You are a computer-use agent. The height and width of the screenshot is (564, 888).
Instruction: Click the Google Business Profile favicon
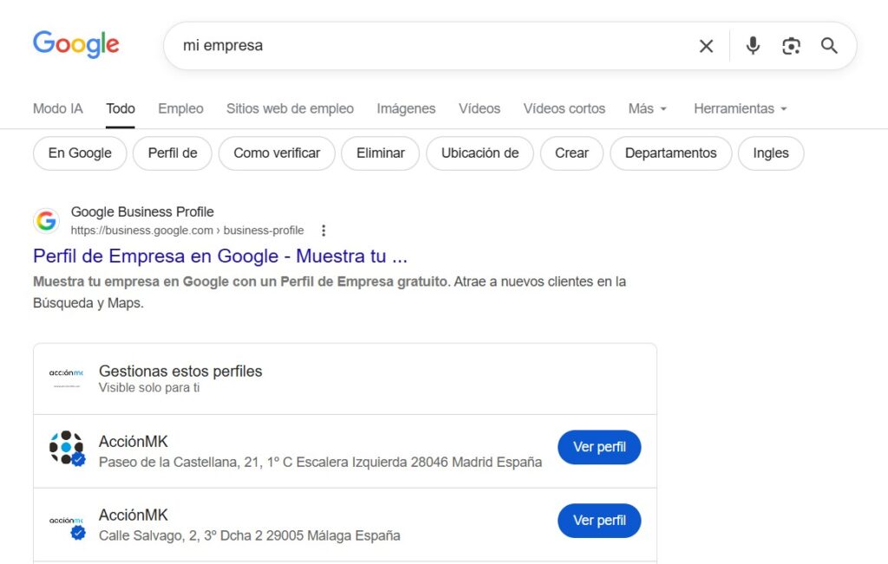click(46, 220)
